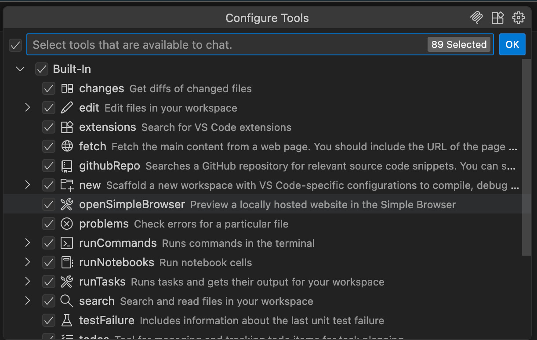The image size is (537, 340).
Task: Click the 89 Selected badge
Action: [459, 44]
